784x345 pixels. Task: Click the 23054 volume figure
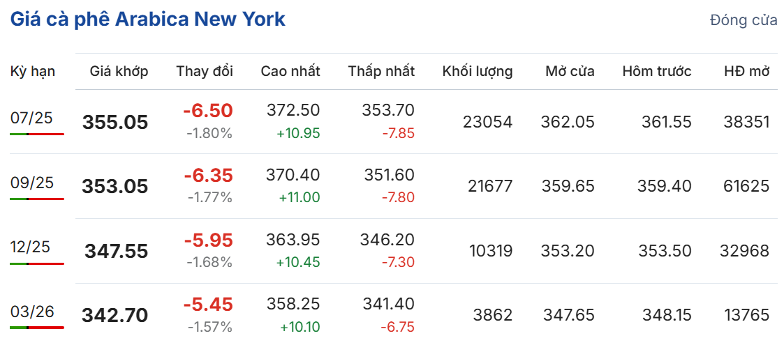(487, 122)
